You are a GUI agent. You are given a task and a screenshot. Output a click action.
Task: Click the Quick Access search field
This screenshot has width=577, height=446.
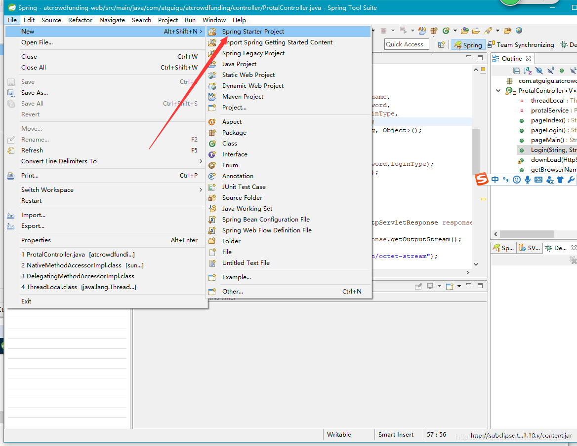[x=407, y=44]
